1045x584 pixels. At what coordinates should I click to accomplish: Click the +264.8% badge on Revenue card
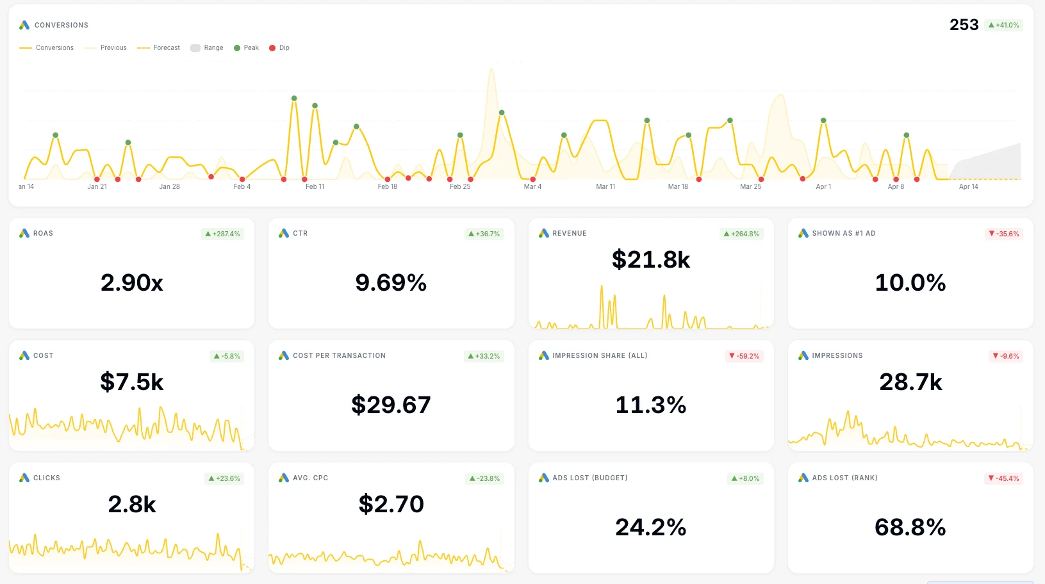[741, 234]
